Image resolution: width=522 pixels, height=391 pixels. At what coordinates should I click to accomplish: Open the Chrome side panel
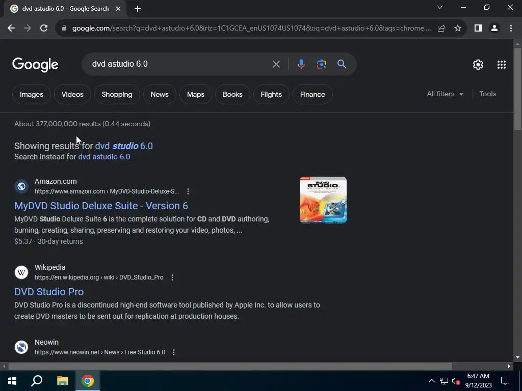pos(478,29)
